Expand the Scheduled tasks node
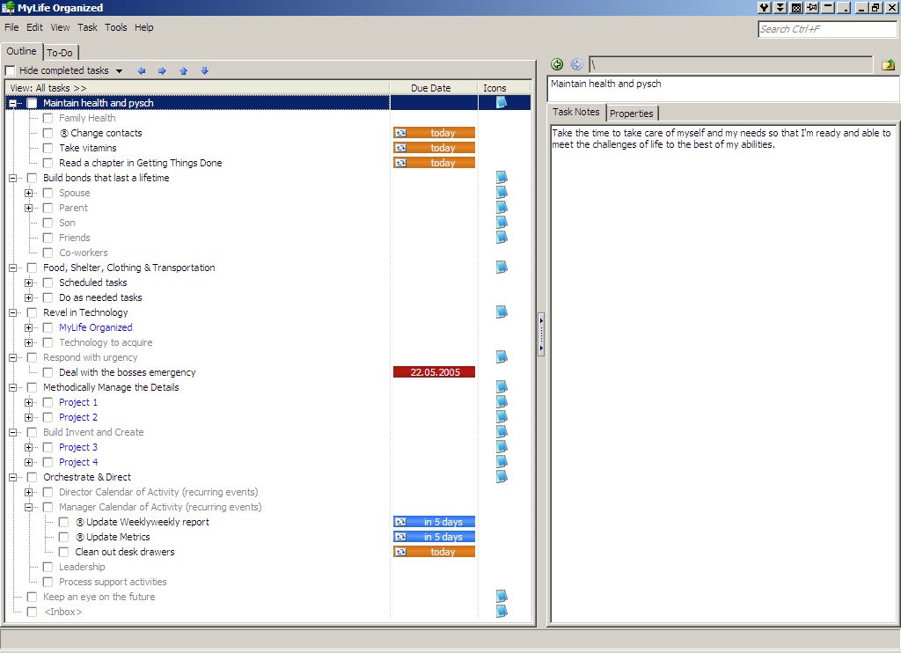The image size is (901, 653). tap(28, 282)
